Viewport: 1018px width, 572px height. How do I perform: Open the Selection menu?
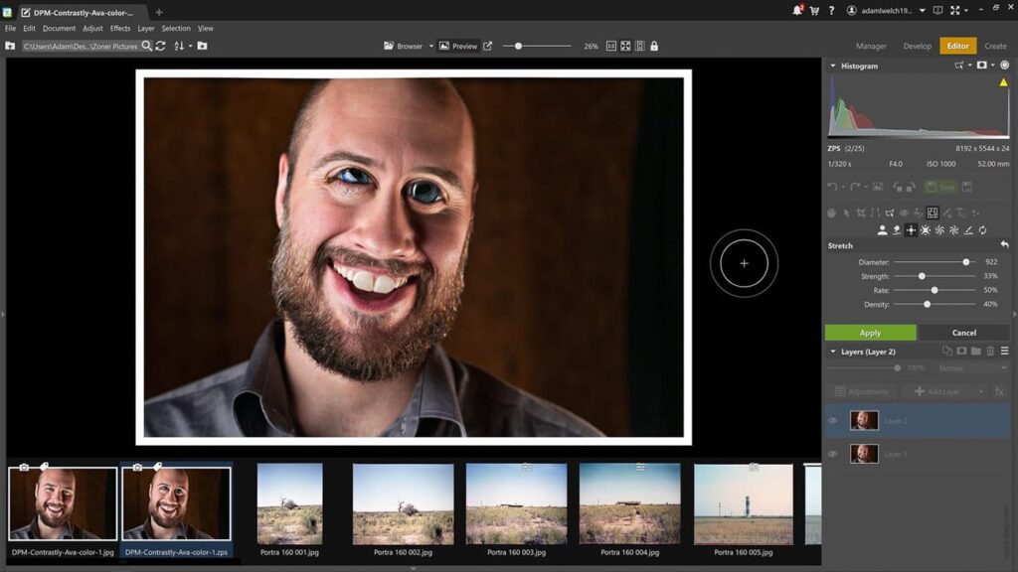(176, 29)
